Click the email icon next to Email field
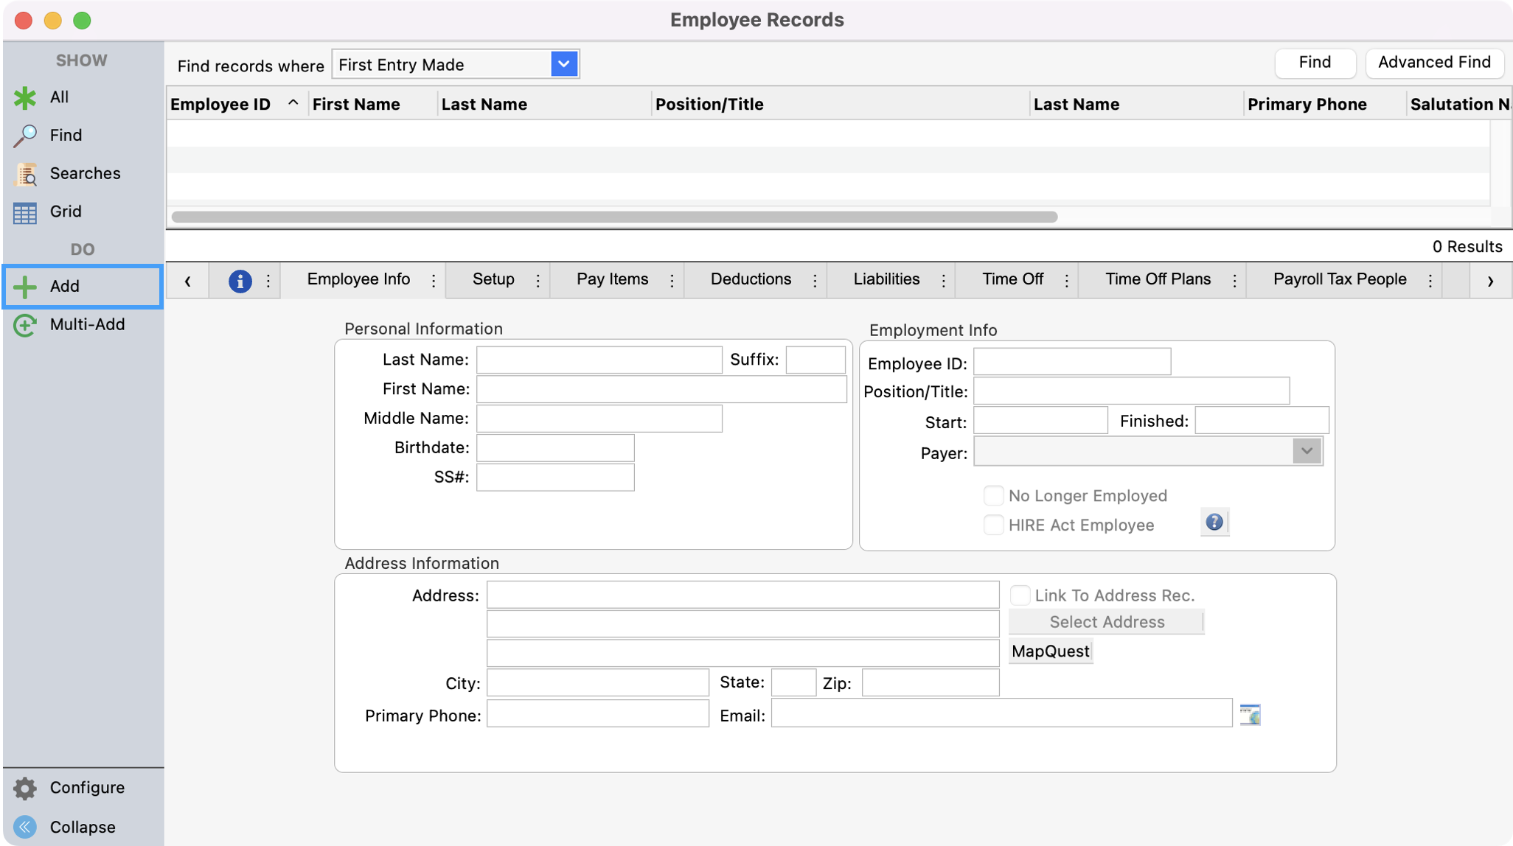This screenshot has width=1513, height=846. [x=1250, y=714]
